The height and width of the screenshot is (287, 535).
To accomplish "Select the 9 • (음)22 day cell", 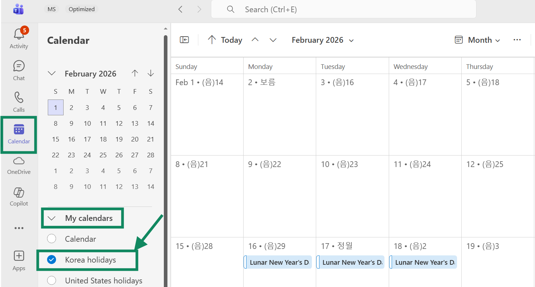I will (280, 196).
